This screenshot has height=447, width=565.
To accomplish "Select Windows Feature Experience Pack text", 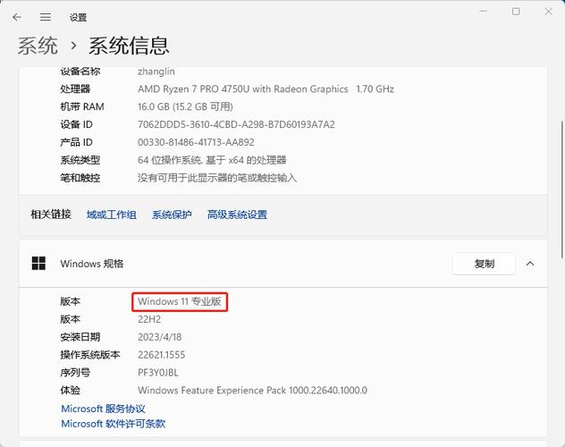I will (x=252, y=391).
